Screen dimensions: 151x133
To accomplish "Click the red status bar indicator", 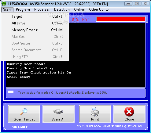I will pos(121,19).
